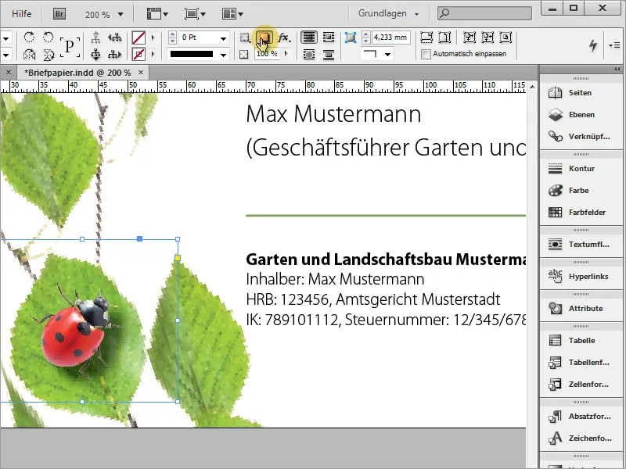Screen dimensions: 626x469
Task: Select wrap around object shape icon
Action: 308,54
